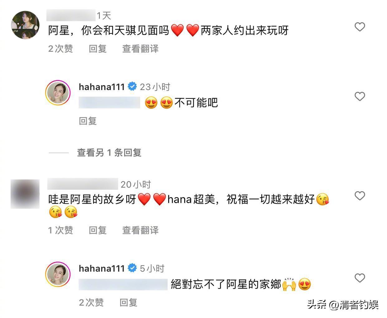The image size is (387, 318).
Task: Like hahana111's reply saying 不可能吧
Action: [x=360, y=96]
